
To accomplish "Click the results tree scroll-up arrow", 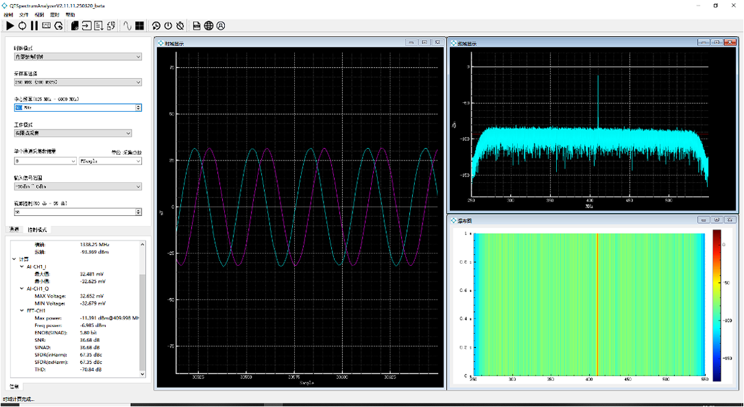I will point(143,244).
